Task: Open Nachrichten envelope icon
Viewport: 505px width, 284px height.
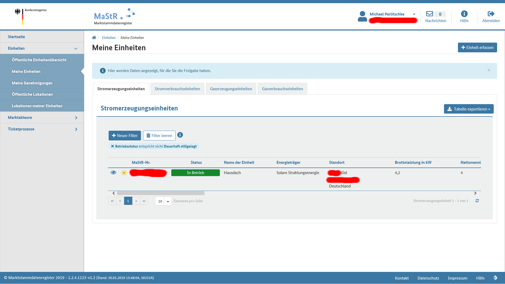Action: [x=430, y=14]
